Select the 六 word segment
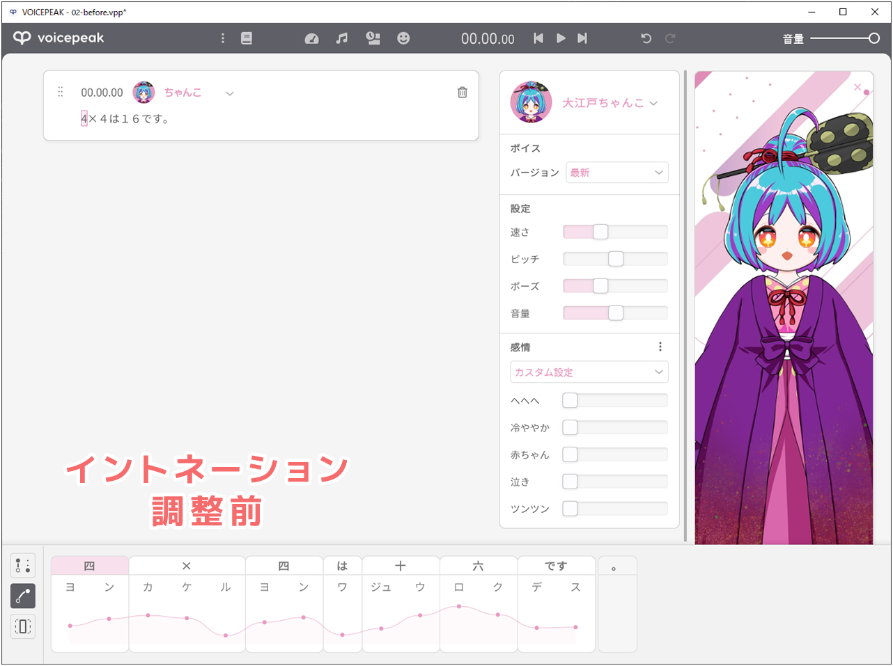The image size is (893, 666). [479, 566]
